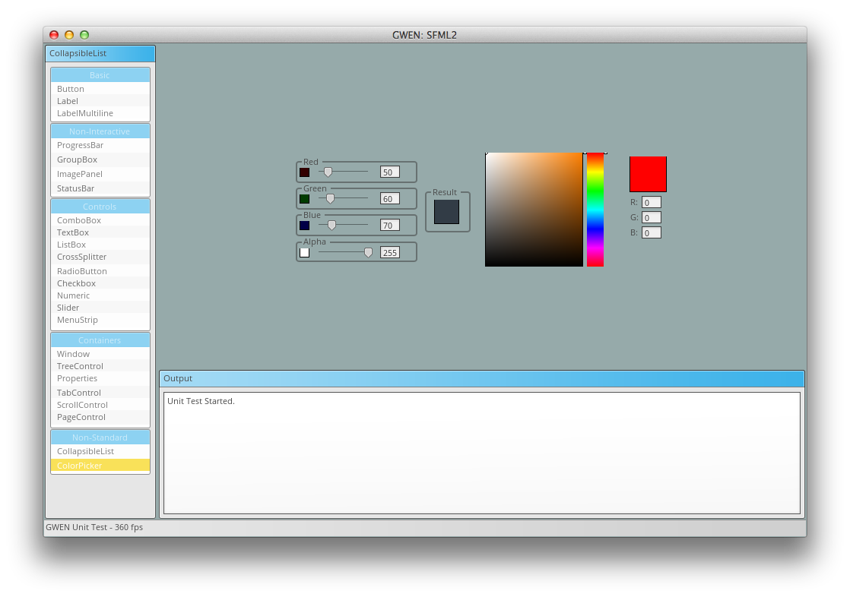The image size is (850, 597).
Task: Click the R value field below the red swatch
Action: (x=650, y=202)
